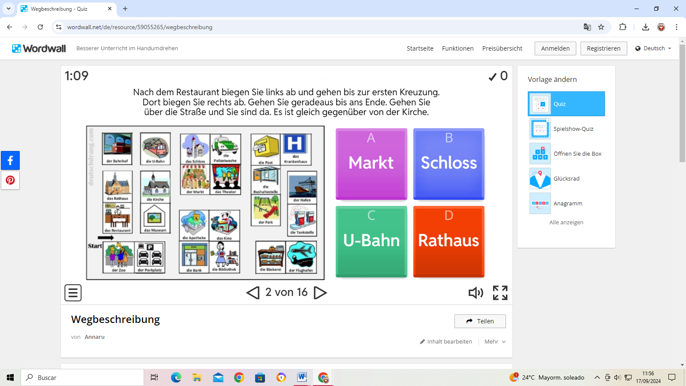Click the Wordwall logo
The width and height of the screenshot is (686, 386).
click(x=39, y=48)
